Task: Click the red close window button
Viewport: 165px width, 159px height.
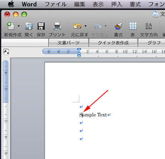Action: coord(7,14)
